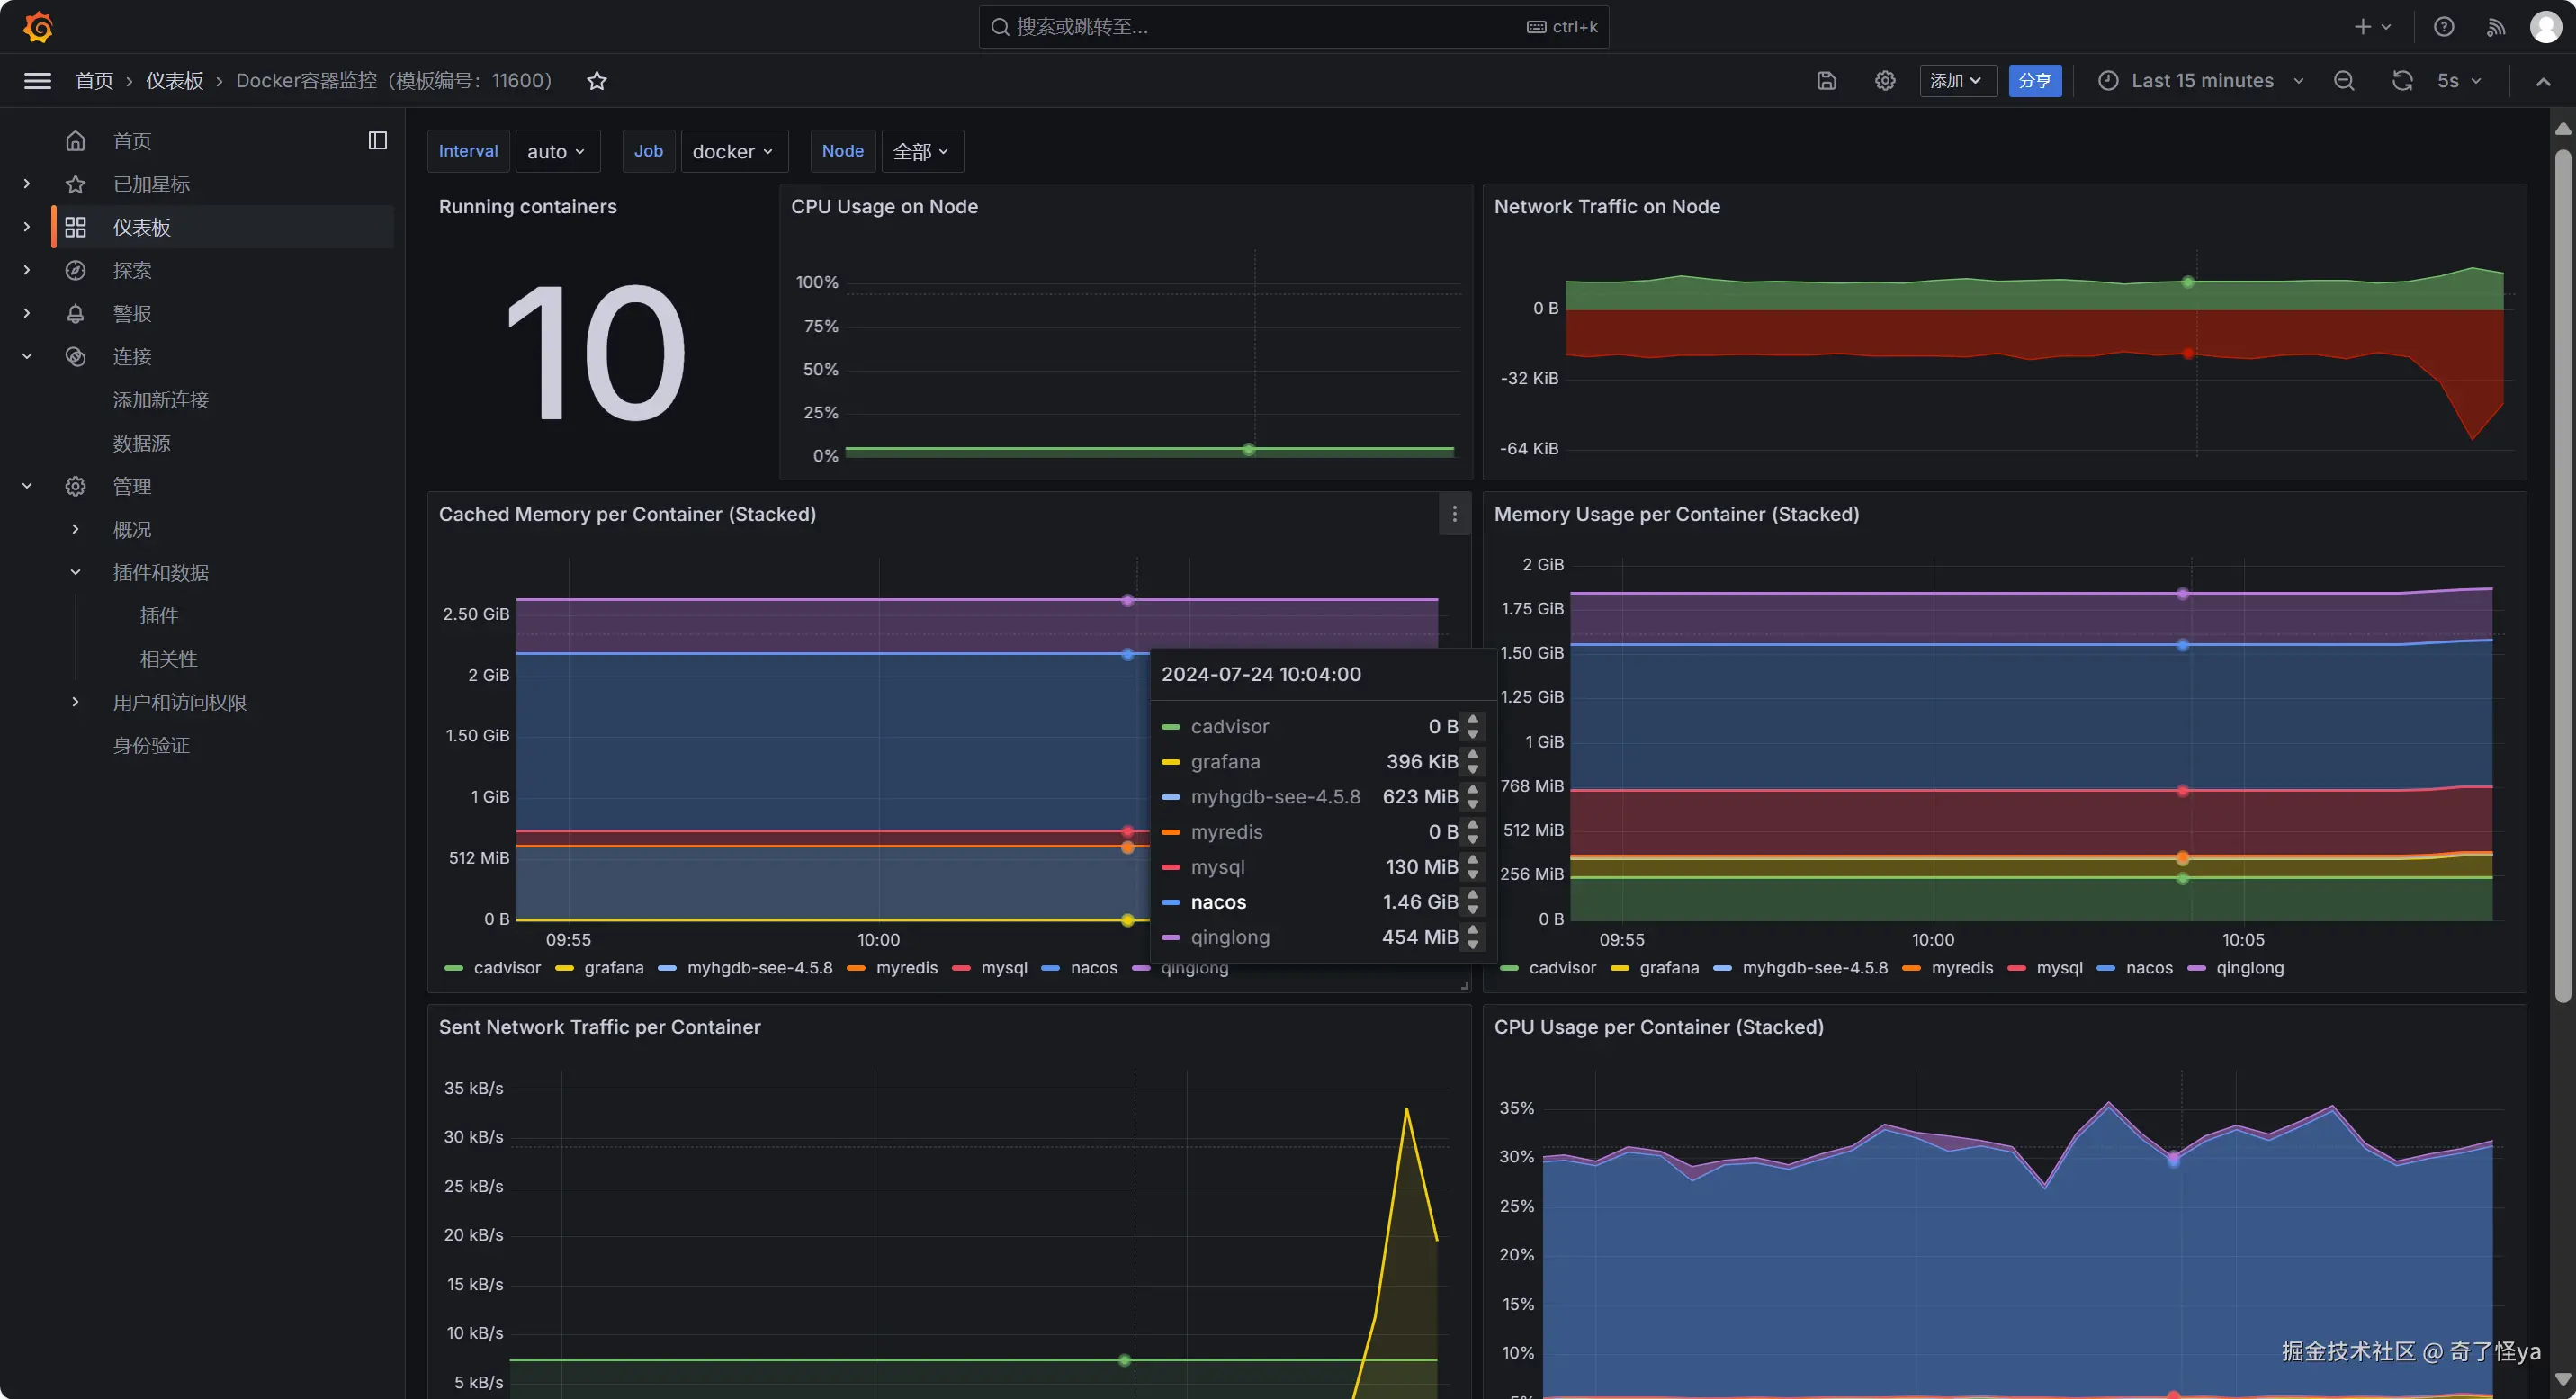Toggle the hamburger navigation menu

tap(38, 81)
